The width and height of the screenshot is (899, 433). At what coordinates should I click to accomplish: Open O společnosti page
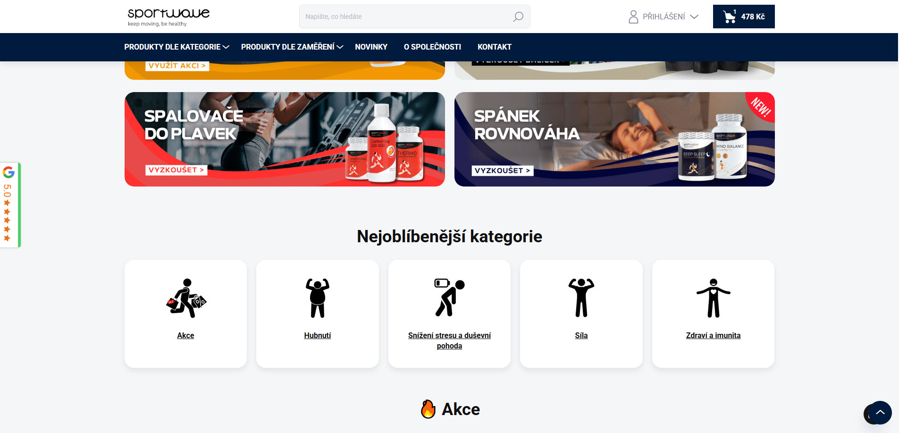pos(432,47)
